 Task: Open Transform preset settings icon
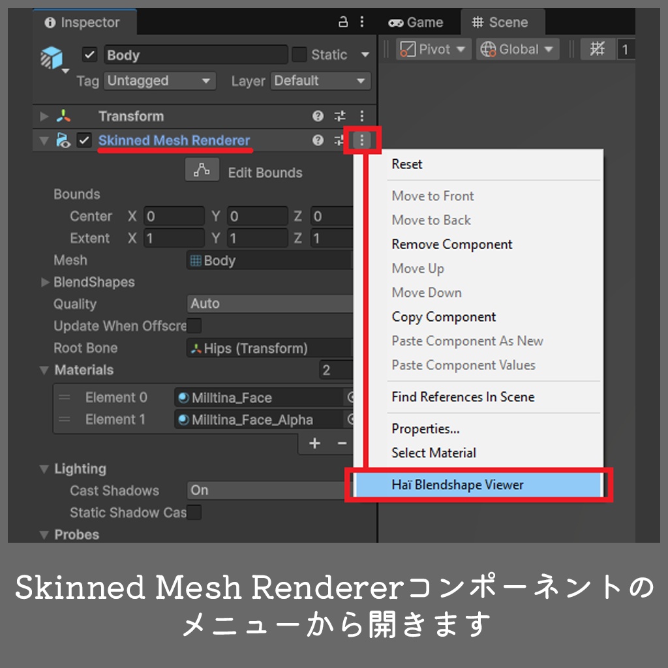tap(339, 116)
